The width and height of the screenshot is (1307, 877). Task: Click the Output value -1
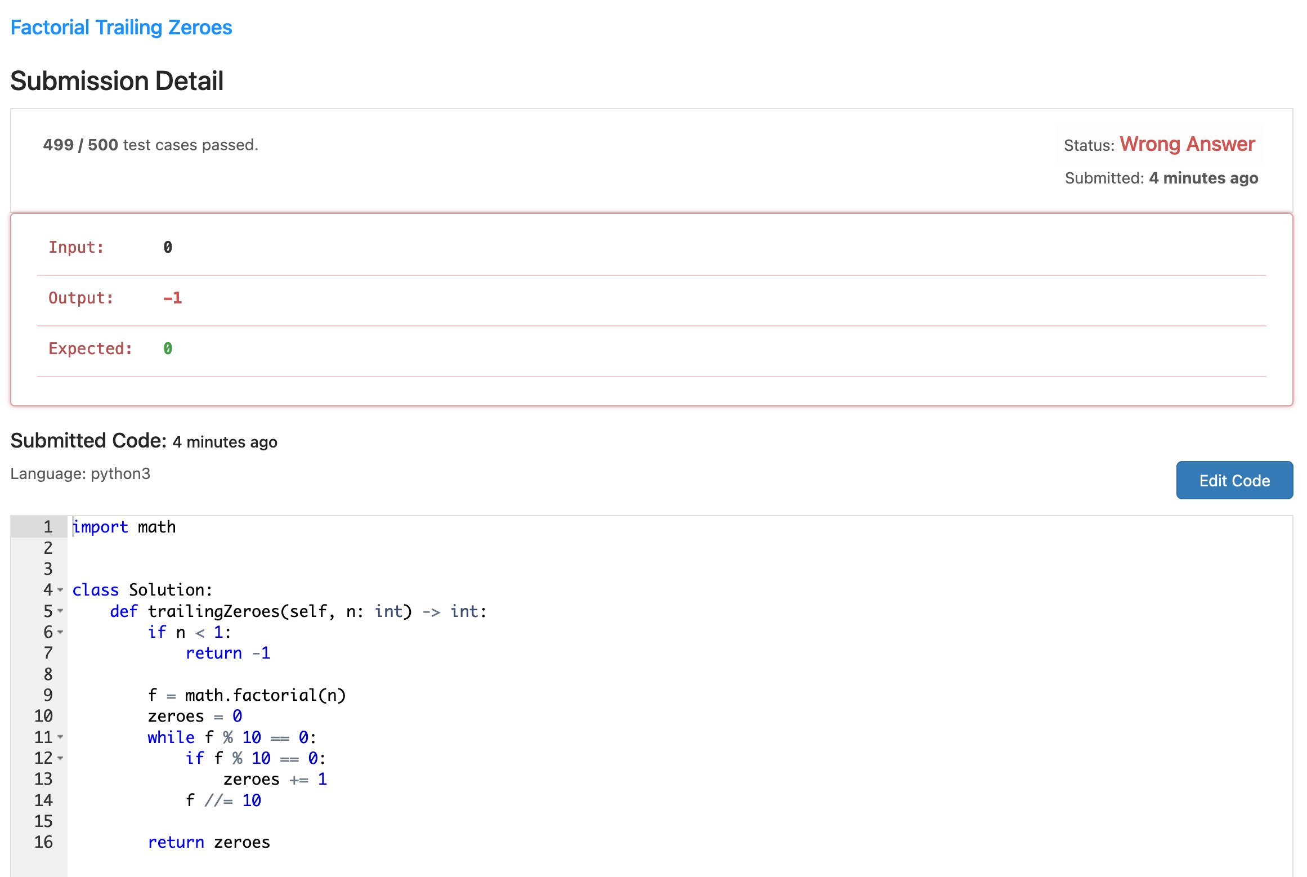(172, 298)
